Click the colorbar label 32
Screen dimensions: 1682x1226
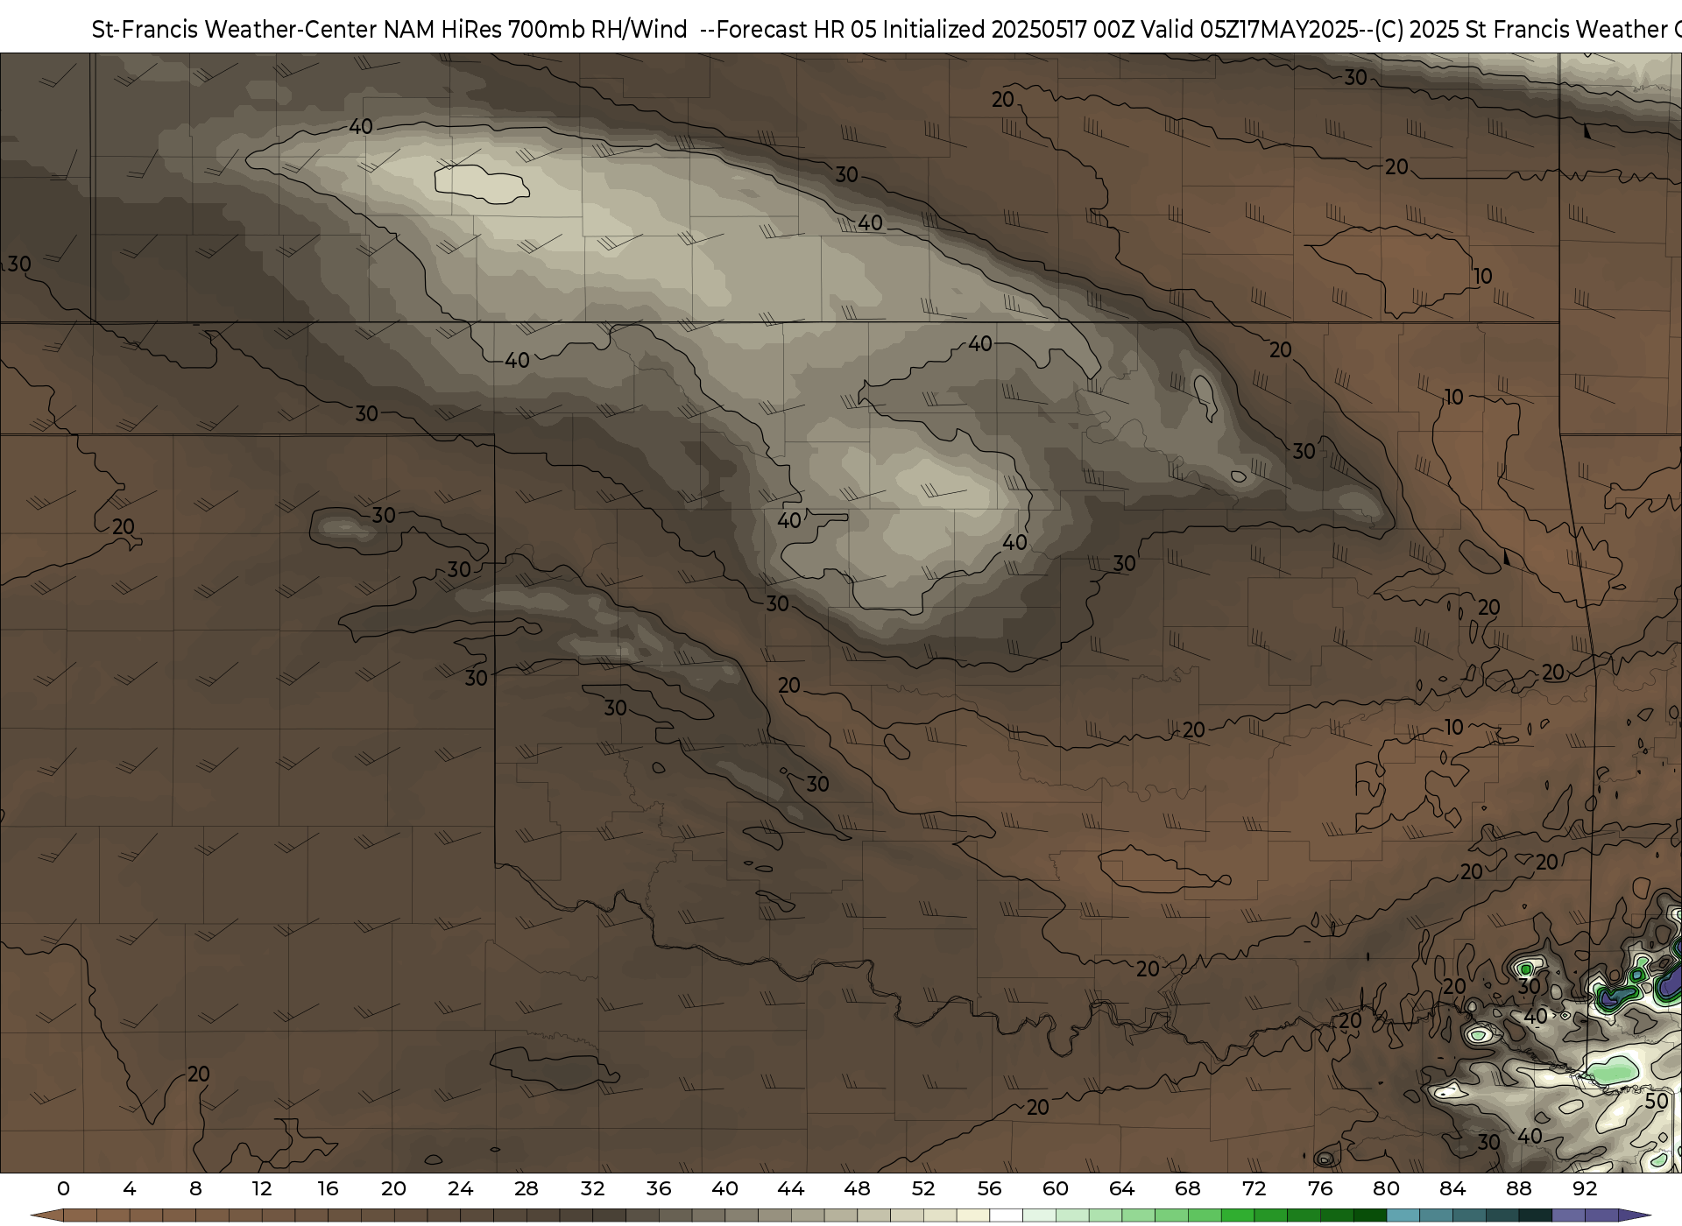tap(592, 1188)
